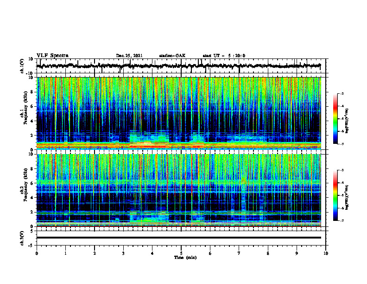The width and height of the screenshot is (367, 284).
Task: Click the ch.2 "Frequency (kHz)" axis label
Action: pyautogui.click(x=25, y=185)
